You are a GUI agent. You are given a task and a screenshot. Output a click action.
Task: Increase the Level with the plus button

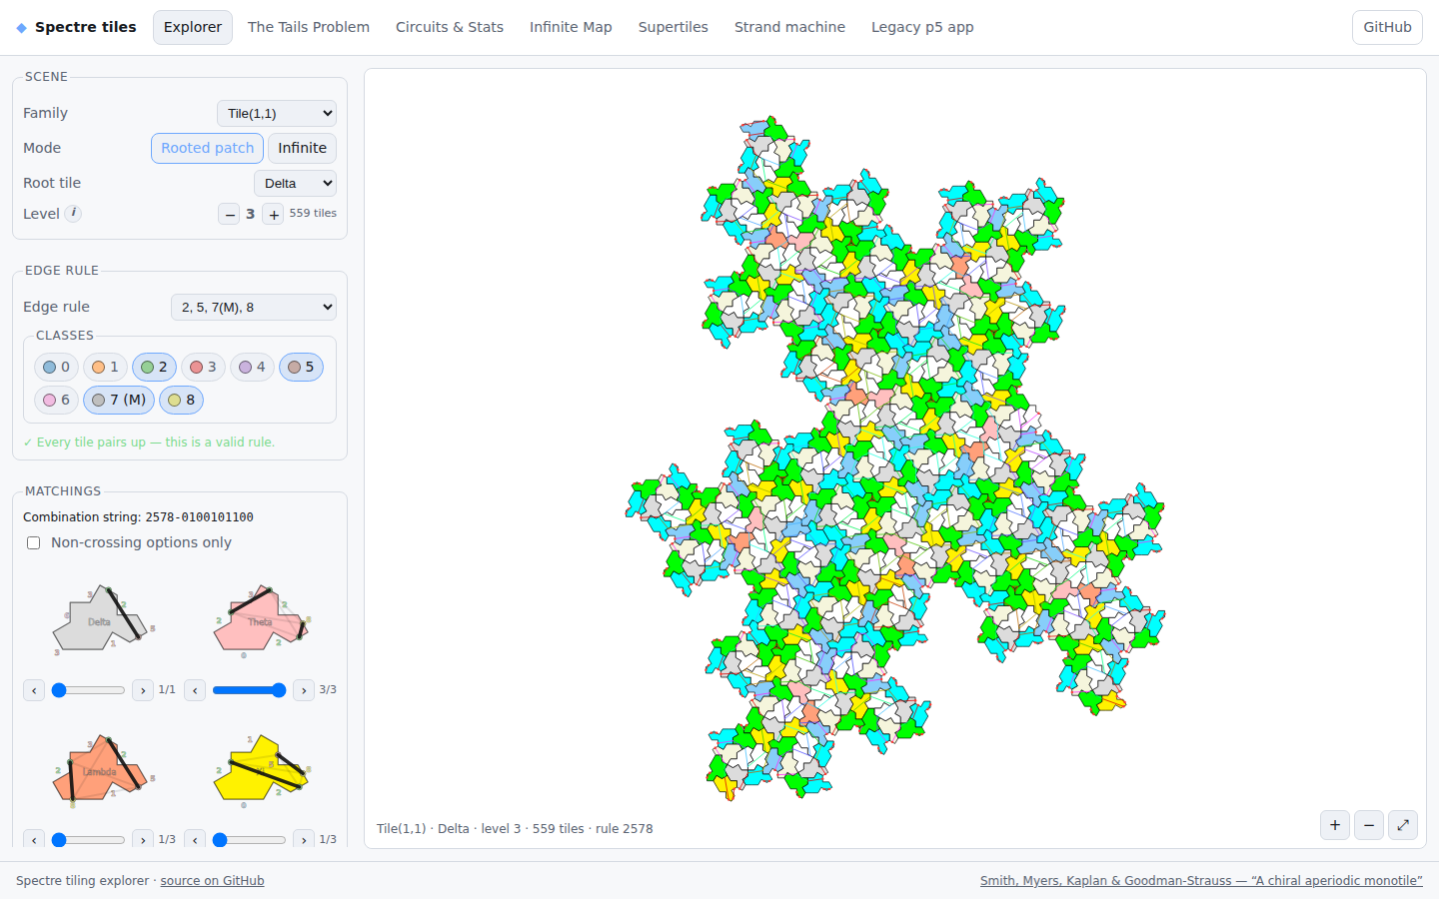tap(273, 214)
